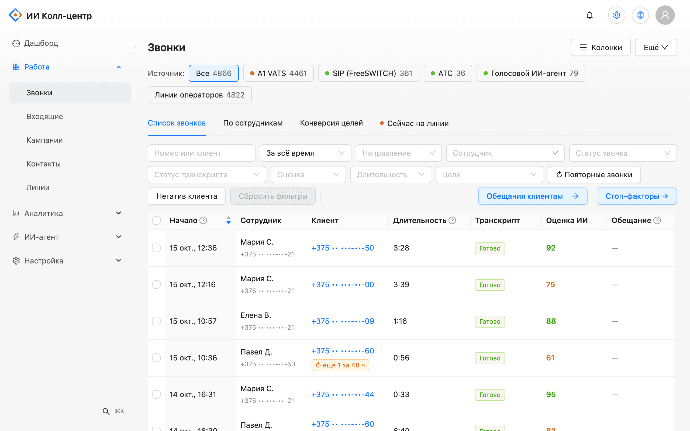The image size is (690, 431).
Task: Click the help icon next to Длительность
Action: 452,220
